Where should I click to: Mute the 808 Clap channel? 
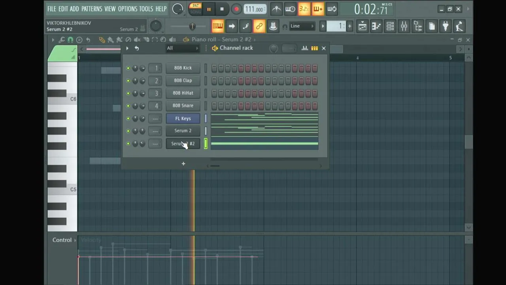click(x=128, y=81)
